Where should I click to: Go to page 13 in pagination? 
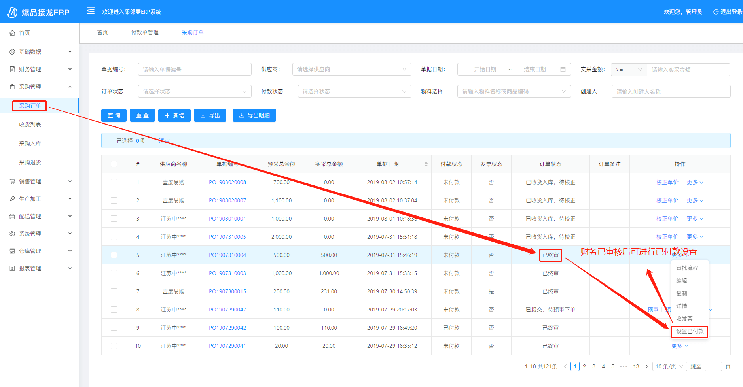[636, 366]
